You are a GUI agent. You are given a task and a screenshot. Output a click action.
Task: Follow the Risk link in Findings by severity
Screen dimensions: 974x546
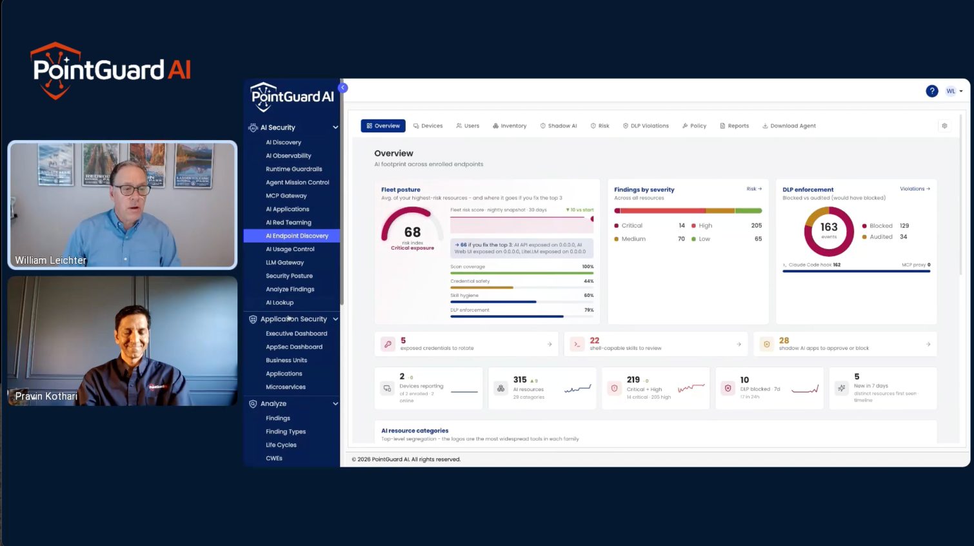click(x=754, y=189)
